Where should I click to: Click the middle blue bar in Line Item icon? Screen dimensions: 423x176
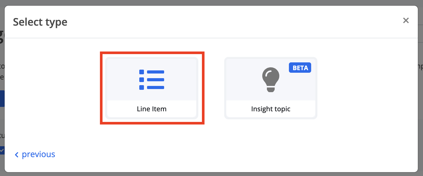[156, 80]
